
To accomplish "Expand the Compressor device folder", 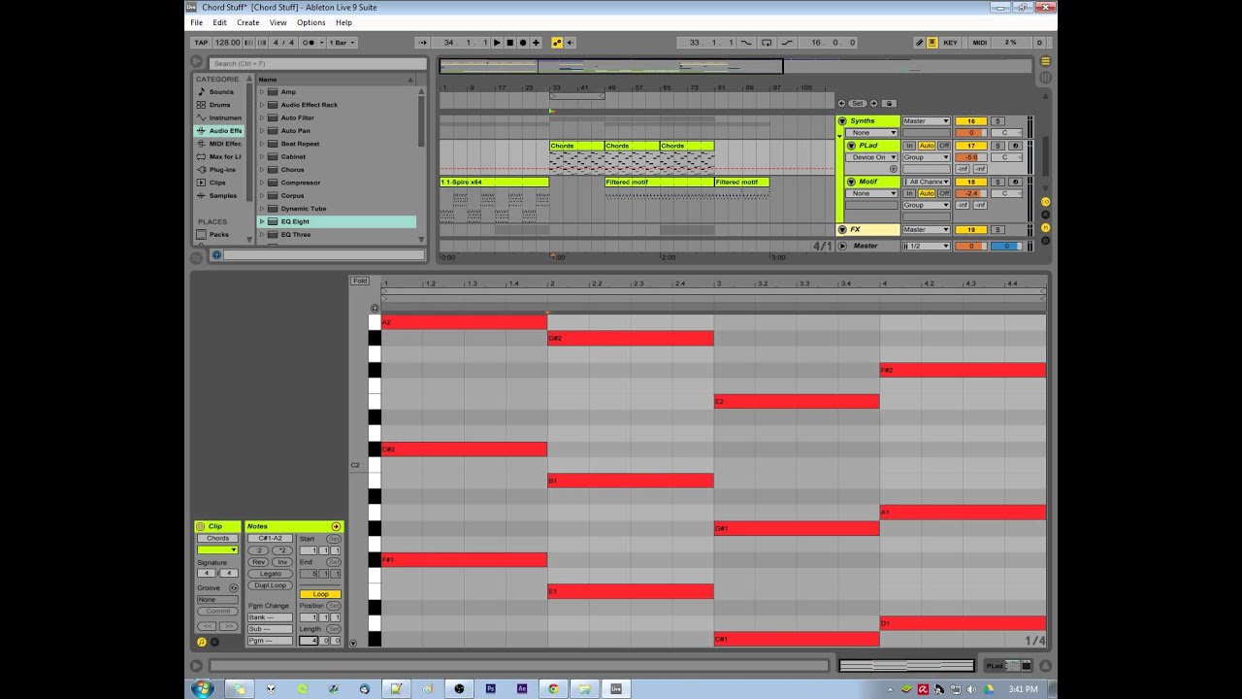I will tap(262, 183).
